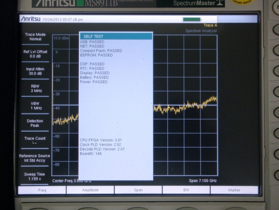Click the green battery level indicator

pos(192,19)
